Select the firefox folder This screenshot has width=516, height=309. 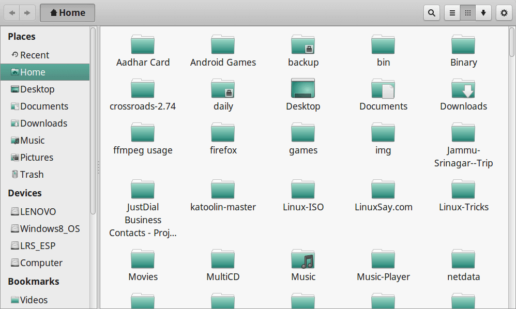click(223, 139)
